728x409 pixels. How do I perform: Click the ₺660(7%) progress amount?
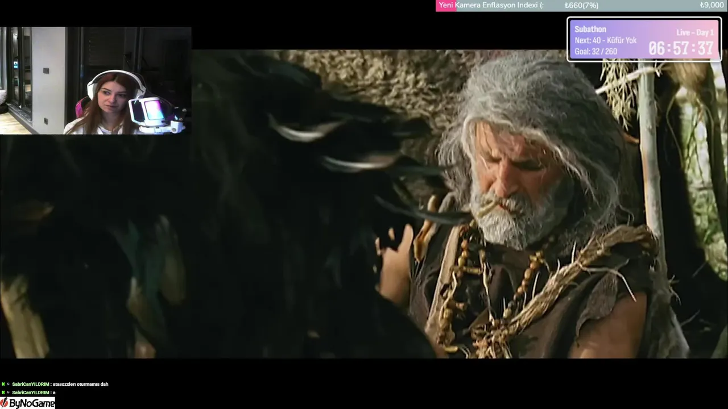pyautogui.click(x=581, y=6)
